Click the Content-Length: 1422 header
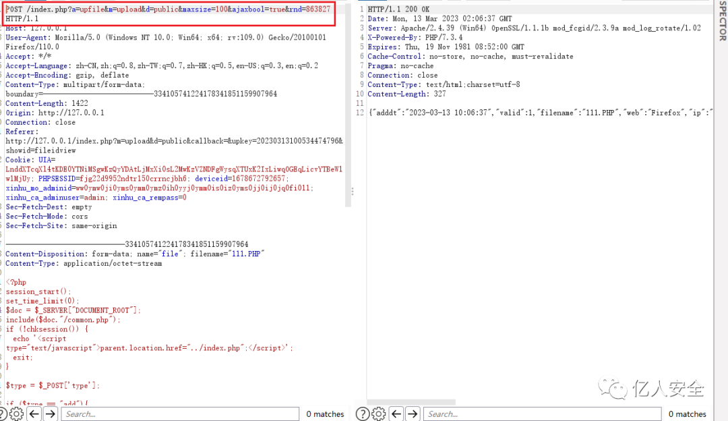The image size is (728, 421). pos(47,103)
